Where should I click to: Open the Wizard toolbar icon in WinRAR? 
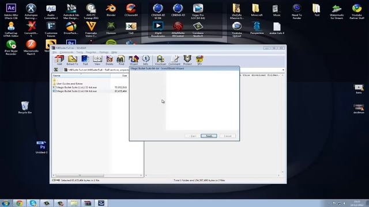133,60
